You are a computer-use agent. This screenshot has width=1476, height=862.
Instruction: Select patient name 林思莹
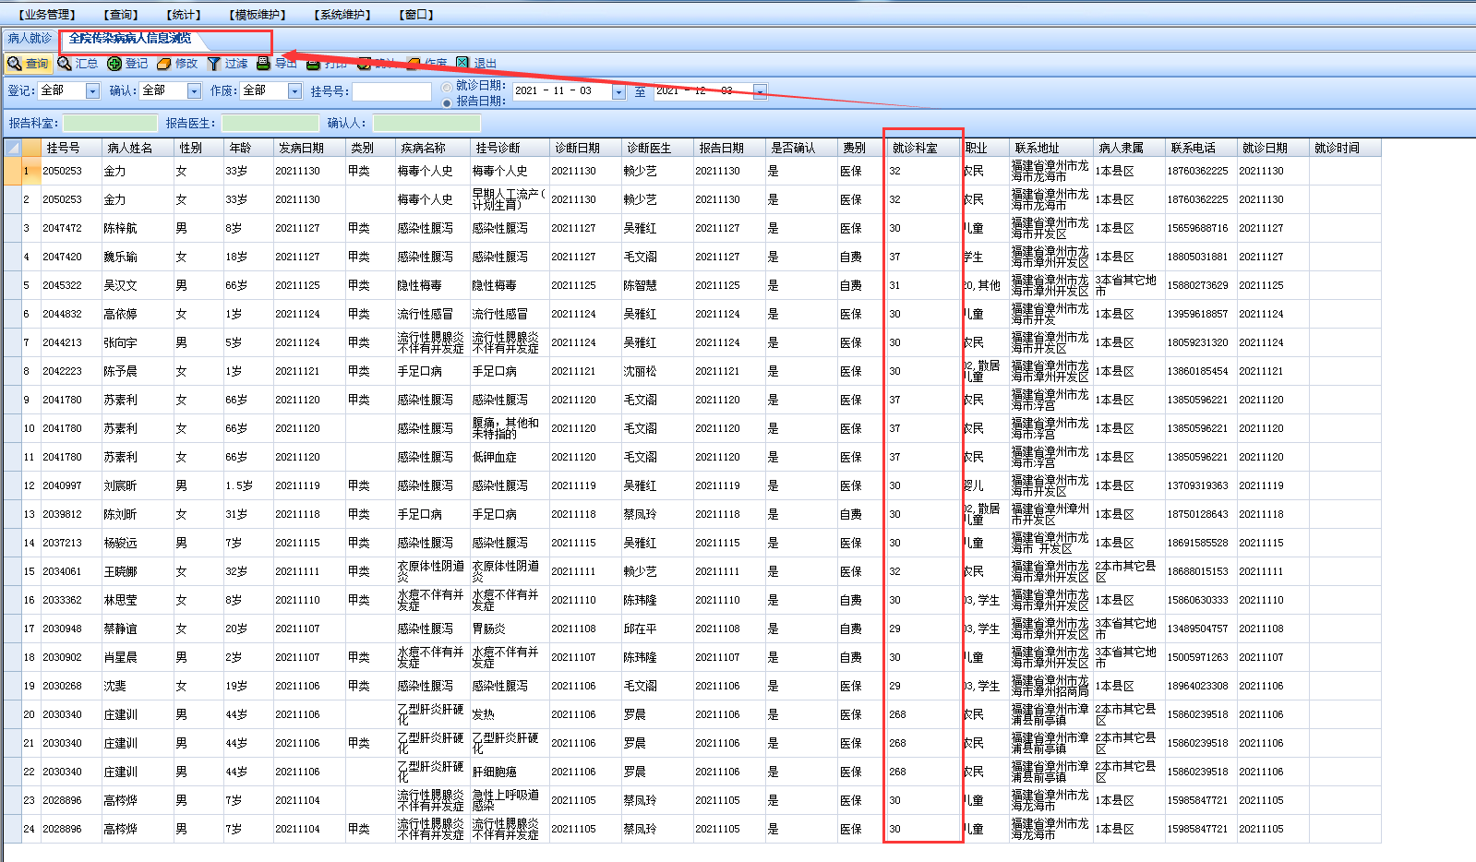pos(121,601)
